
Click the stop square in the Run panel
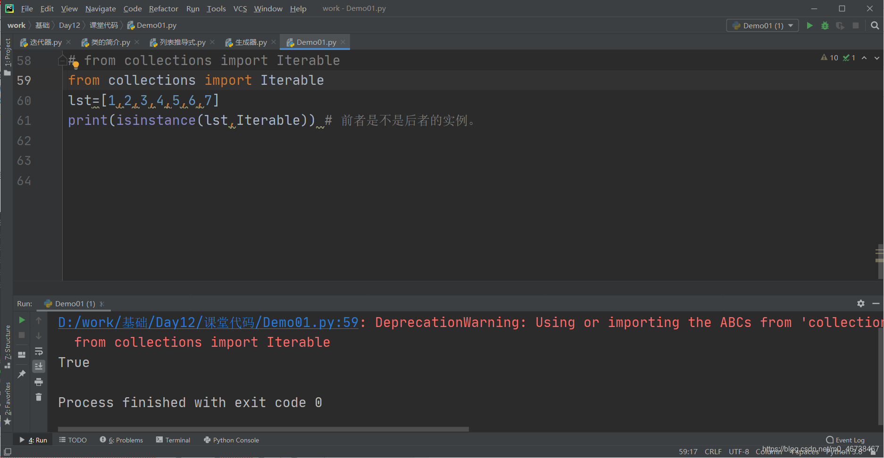(x=22, y=335)
